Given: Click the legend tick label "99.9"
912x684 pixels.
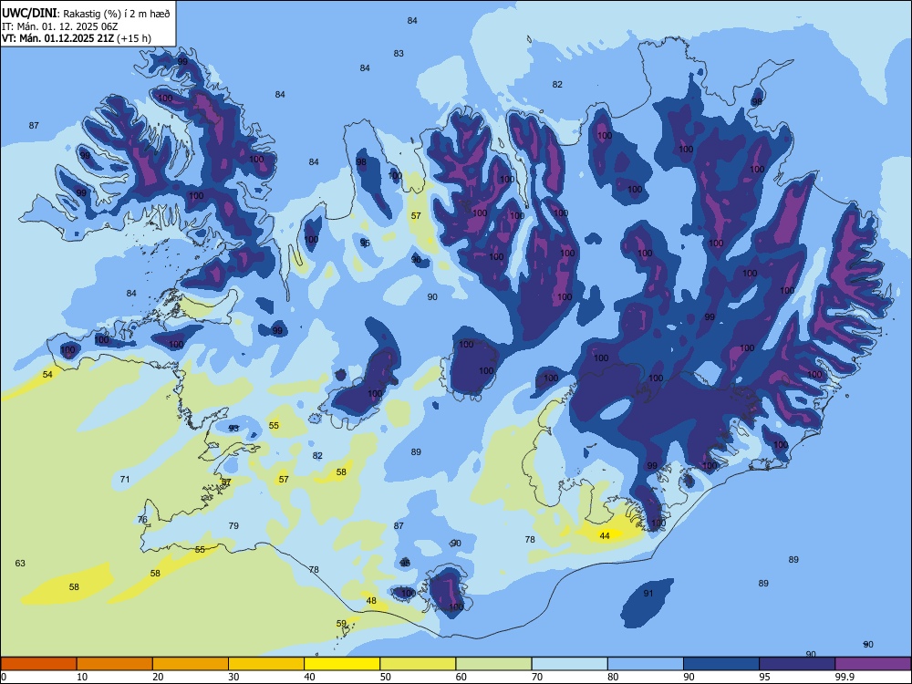Looking at the screenshot, I should click(844, 677).
